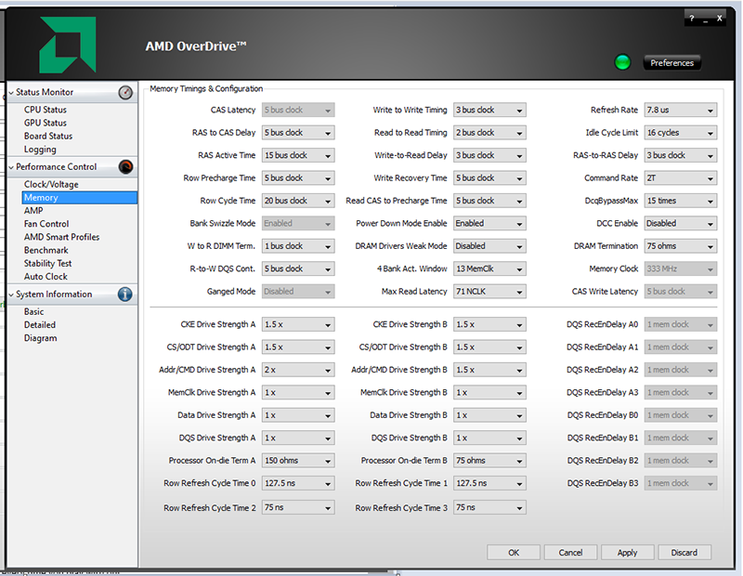Screen dimensions: 743x576
Task: Open DRAM Drivers Weak Mode dropdown
Action: click(x=490, y=246)
